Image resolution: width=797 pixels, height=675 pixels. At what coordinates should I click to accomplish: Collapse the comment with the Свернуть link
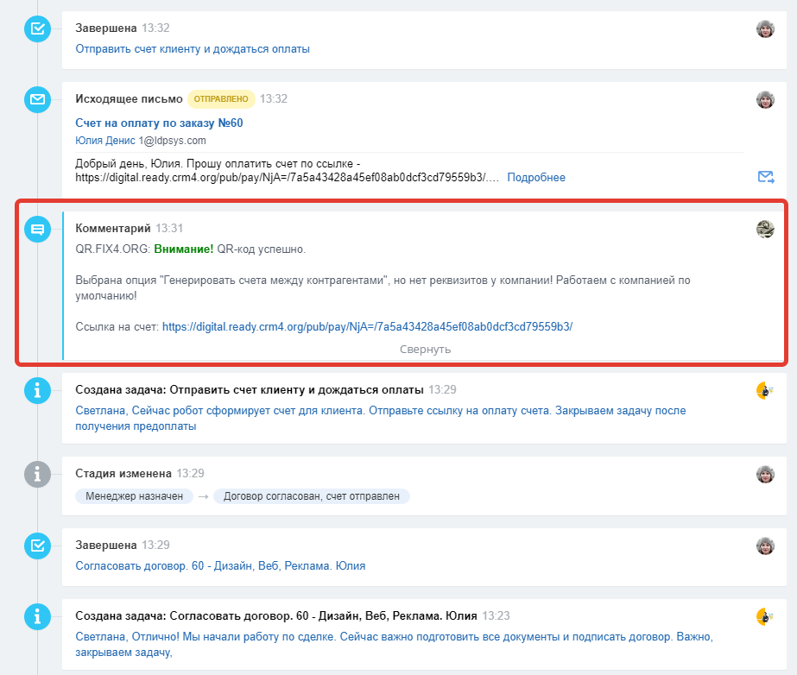click(425, 350)
